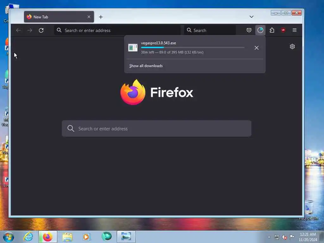324x243 pixels.
Task: Select the Recycle Bin desktop icon
Action: click(309, 210)
